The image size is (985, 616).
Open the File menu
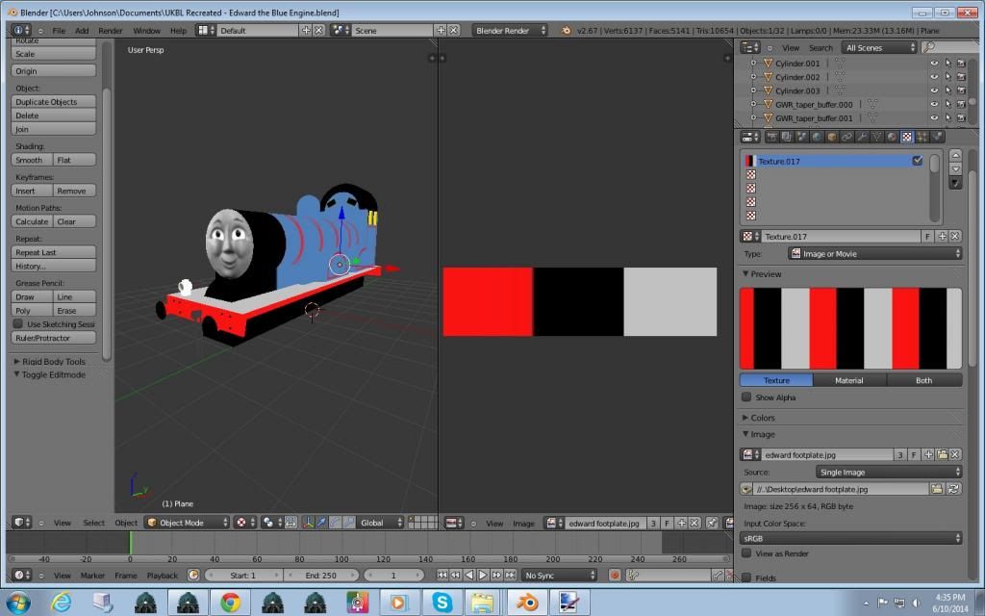(x=59, y=30)
